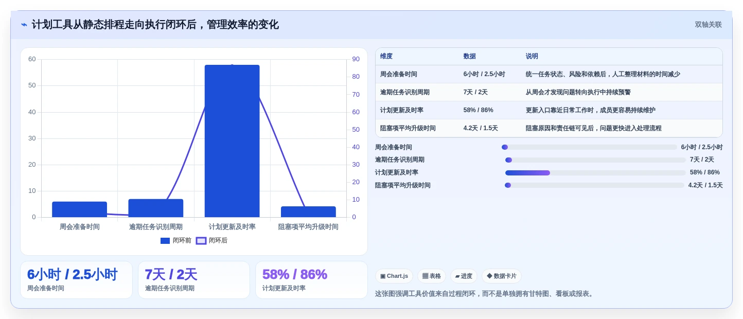The width and height of the screenshot is (743, 319).
Task: Click the 阻塞项平均升级时间 x-axis label
Action: click(x=308, y=227)
